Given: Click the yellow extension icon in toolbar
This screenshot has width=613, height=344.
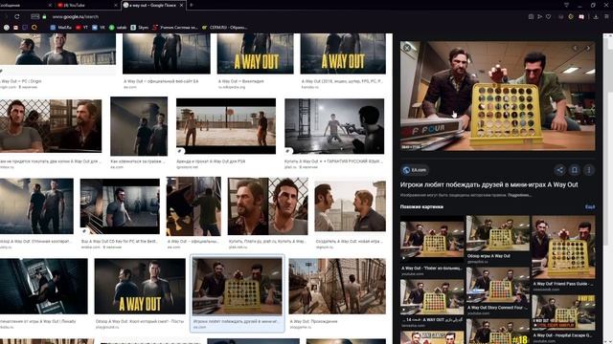Looking at the screenshot, I should tap(571, 17).
